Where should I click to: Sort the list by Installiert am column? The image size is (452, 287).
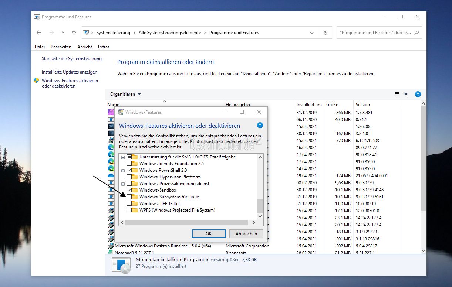pos(309,105)
